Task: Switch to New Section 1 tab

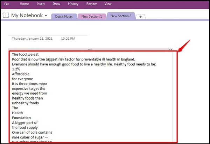Action: point(91,16)
